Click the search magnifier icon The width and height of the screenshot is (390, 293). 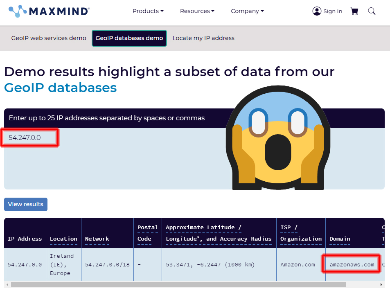click(372, 11)
